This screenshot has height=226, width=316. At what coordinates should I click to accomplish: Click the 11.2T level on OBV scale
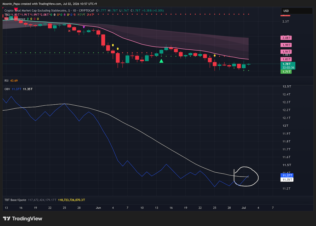coord(287,188)
